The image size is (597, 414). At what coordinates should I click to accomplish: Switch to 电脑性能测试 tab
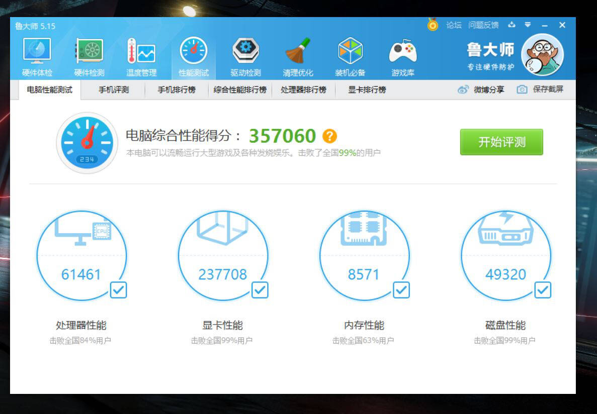click(49, 90)
